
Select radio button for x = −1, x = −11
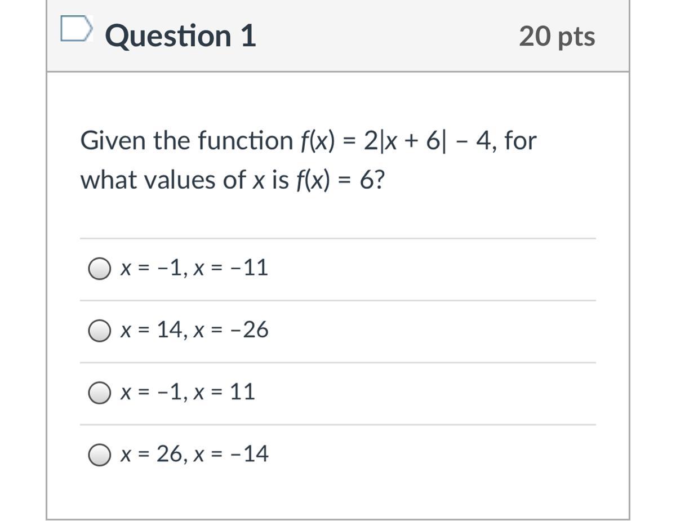coord(99,269)
